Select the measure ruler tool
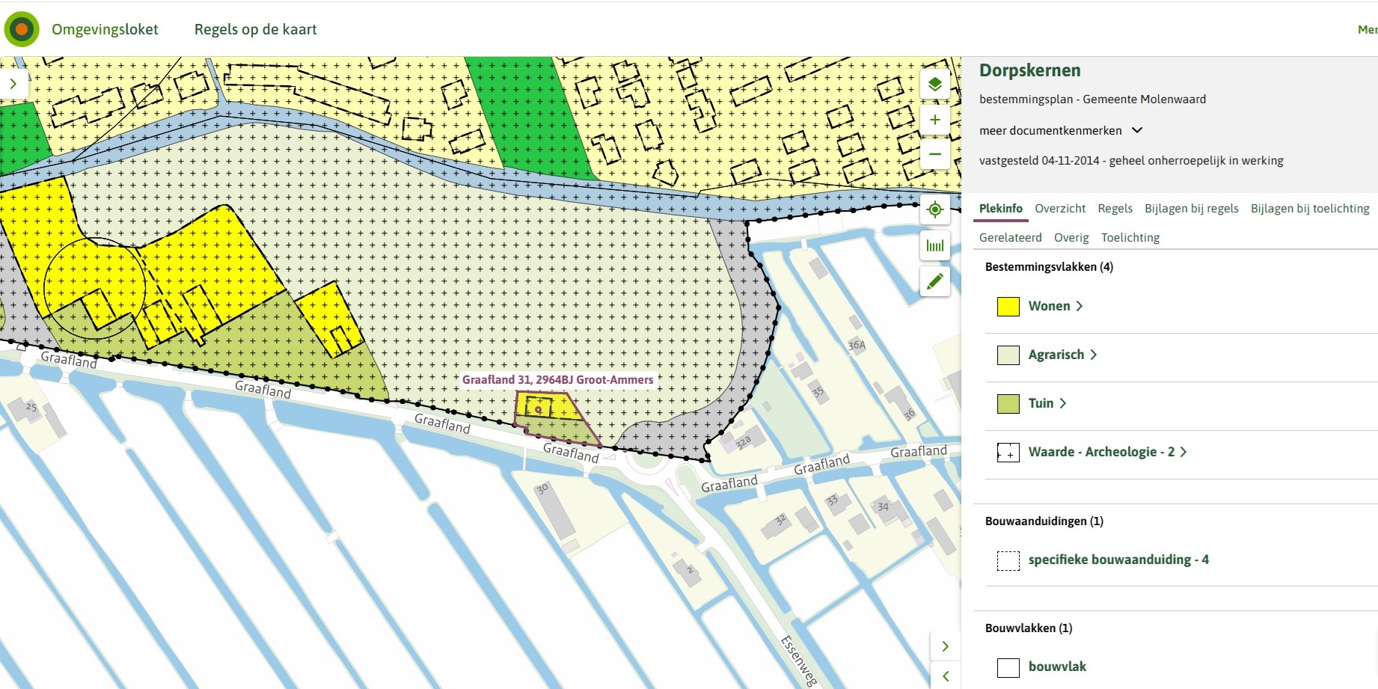1378x689 pixels. (x=934, y=245)
